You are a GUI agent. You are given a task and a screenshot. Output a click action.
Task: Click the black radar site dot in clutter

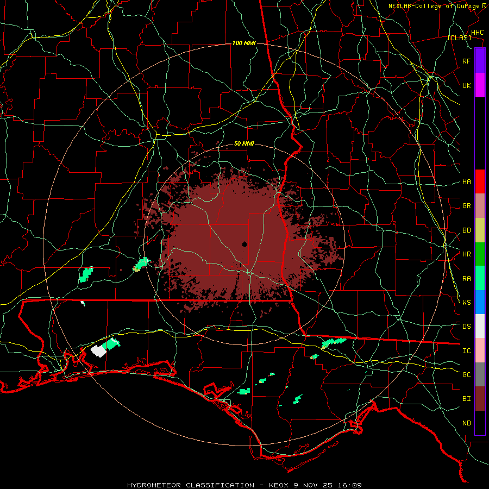(245, 244)
